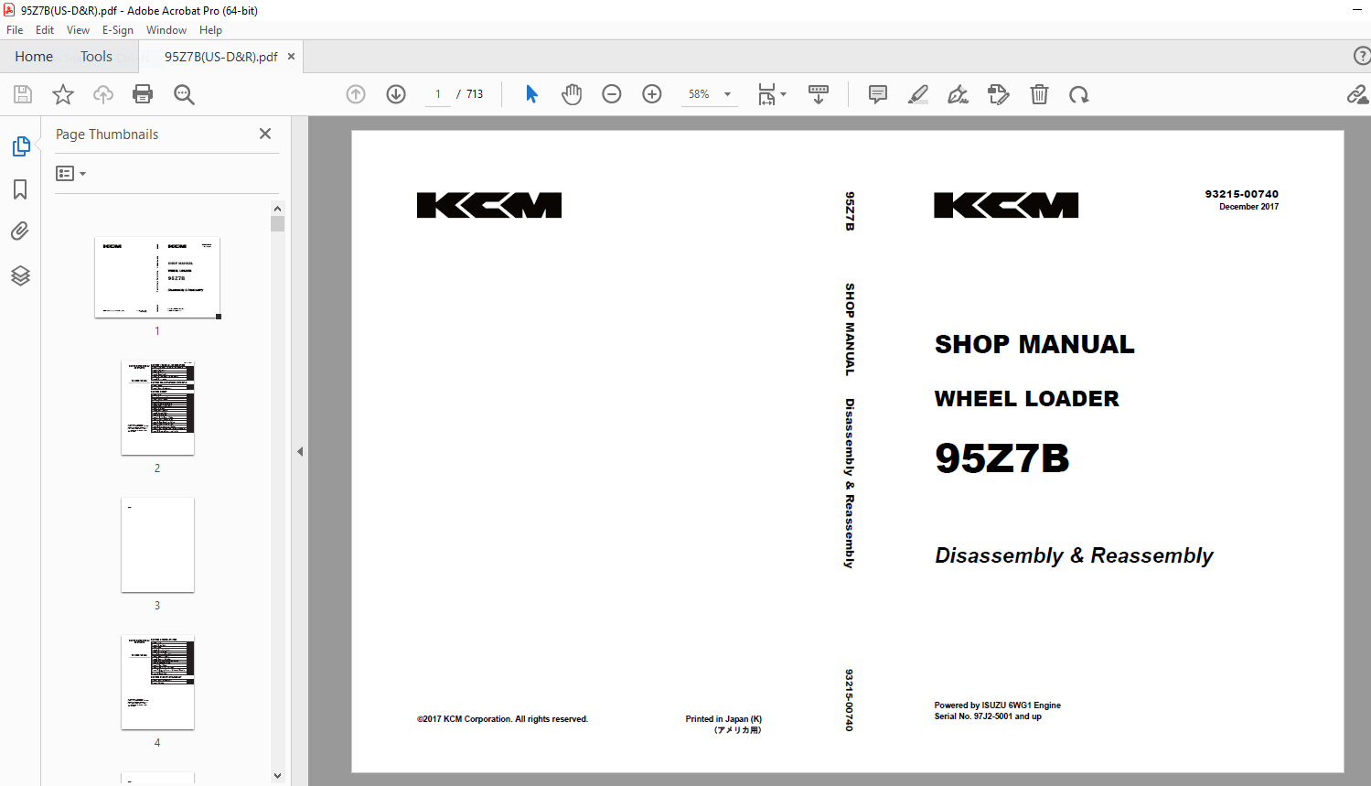Image resolution: width=1371 pixels, height=786 pixels.
Task: Open the Fill & Sign pen tool
Action: tap(958, 94)
